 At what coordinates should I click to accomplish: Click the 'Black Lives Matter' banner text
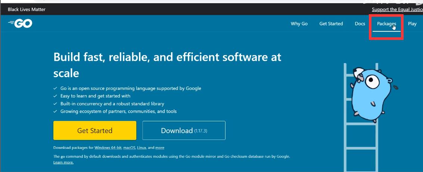click(27, 9)
